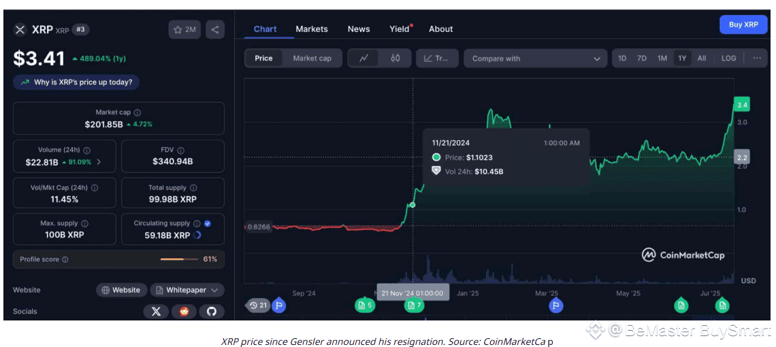Click the Profile score progress bar
Viewport: 776px width, 347px height.
(x=178, y=259)
